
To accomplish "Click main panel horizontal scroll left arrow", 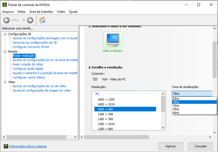I will click(x=82, y=137).
